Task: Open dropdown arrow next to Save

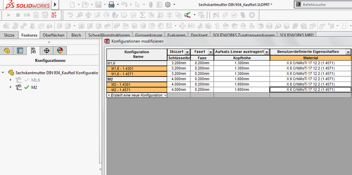Action: pyautogui.click(x=105, y=5)
